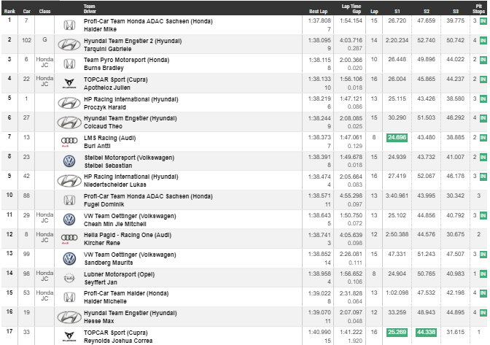Click the Best Lap column header
The width and height of the screenshot is (490, 345).
pyautogui.click(x=318, y=11)
